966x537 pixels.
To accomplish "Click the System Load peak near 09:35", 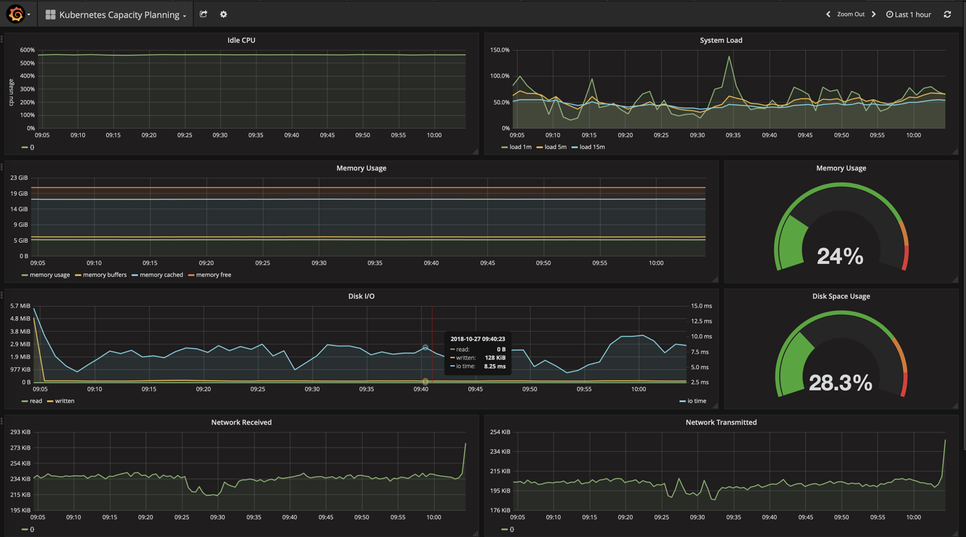I will pyautogui.click(x=730, y=56).
